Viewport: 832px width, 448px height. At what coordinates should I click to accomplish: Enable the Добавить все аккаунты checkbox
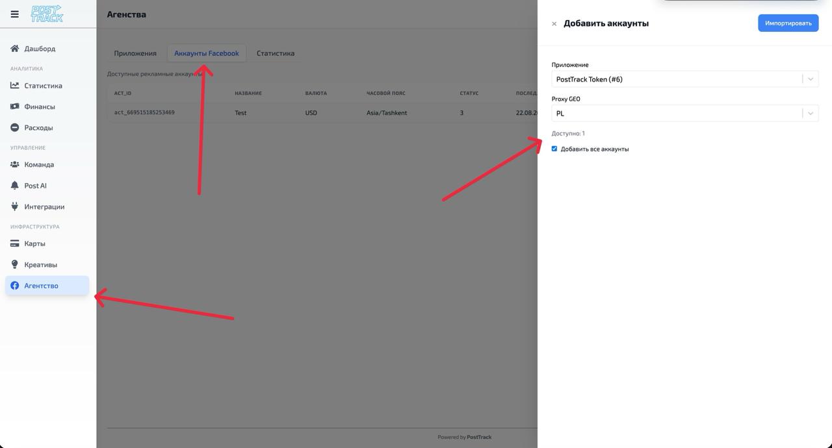point(554,149)
